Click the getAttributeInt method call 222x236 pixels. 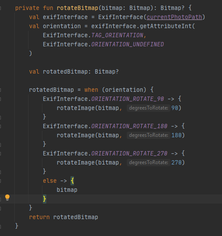(166, 26)
